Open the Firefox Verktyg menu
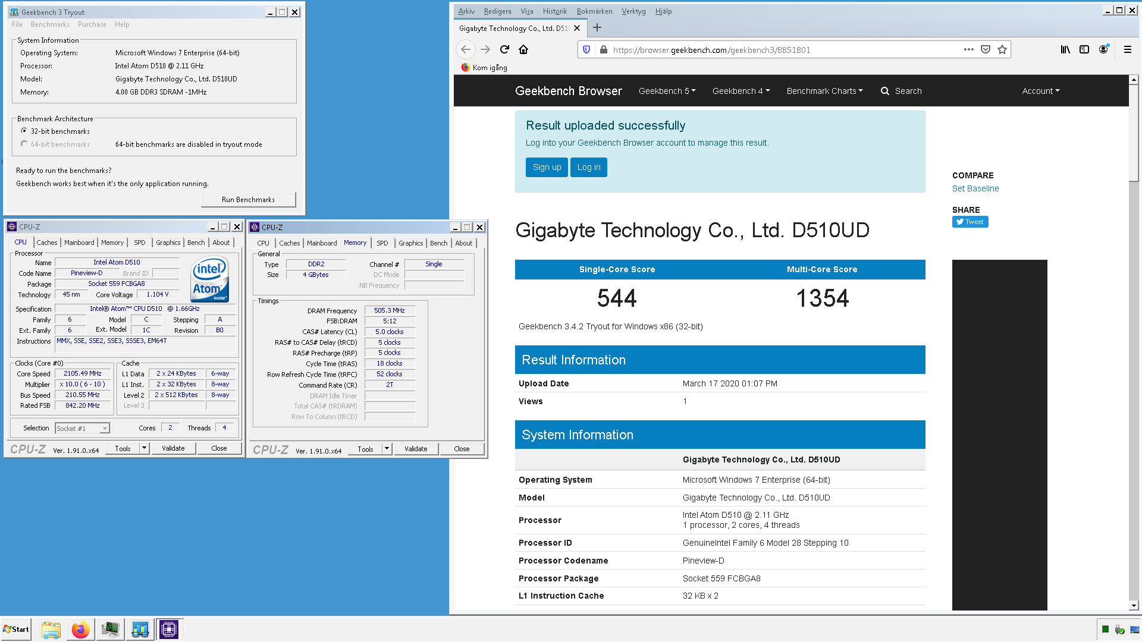This screenshot has width=1142, height=642. (x=633, y=11)
